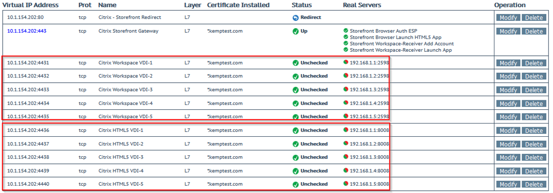Image resolution: width=553 pixels, height=193 pixels.
Task: Click real server status icon for 192.168.1.5:2598
Action: point(346,116)
